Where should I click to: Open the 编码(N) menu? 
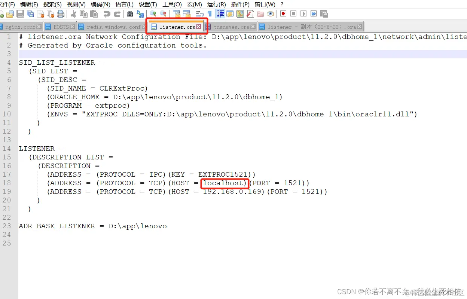coord(101,4)
